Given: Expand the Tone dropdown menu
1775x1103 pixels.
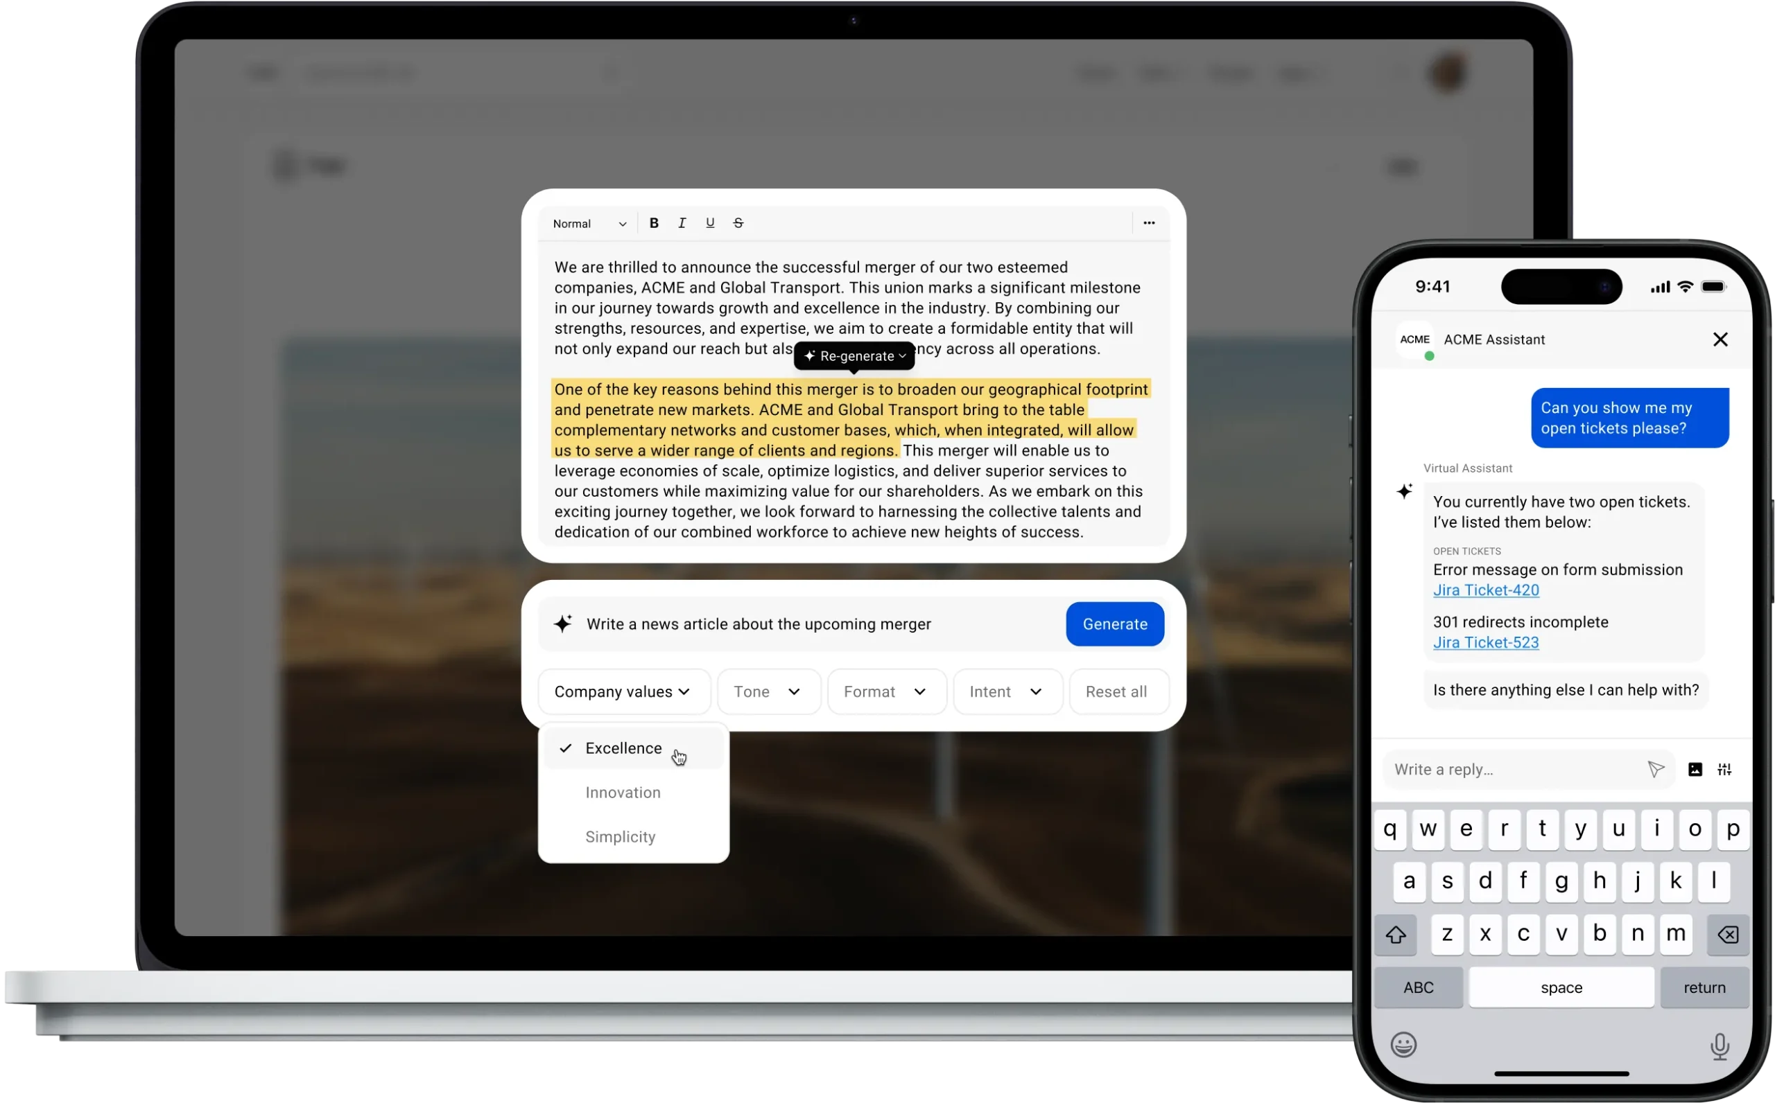Looking at the screenshot, I should (764, 690).
